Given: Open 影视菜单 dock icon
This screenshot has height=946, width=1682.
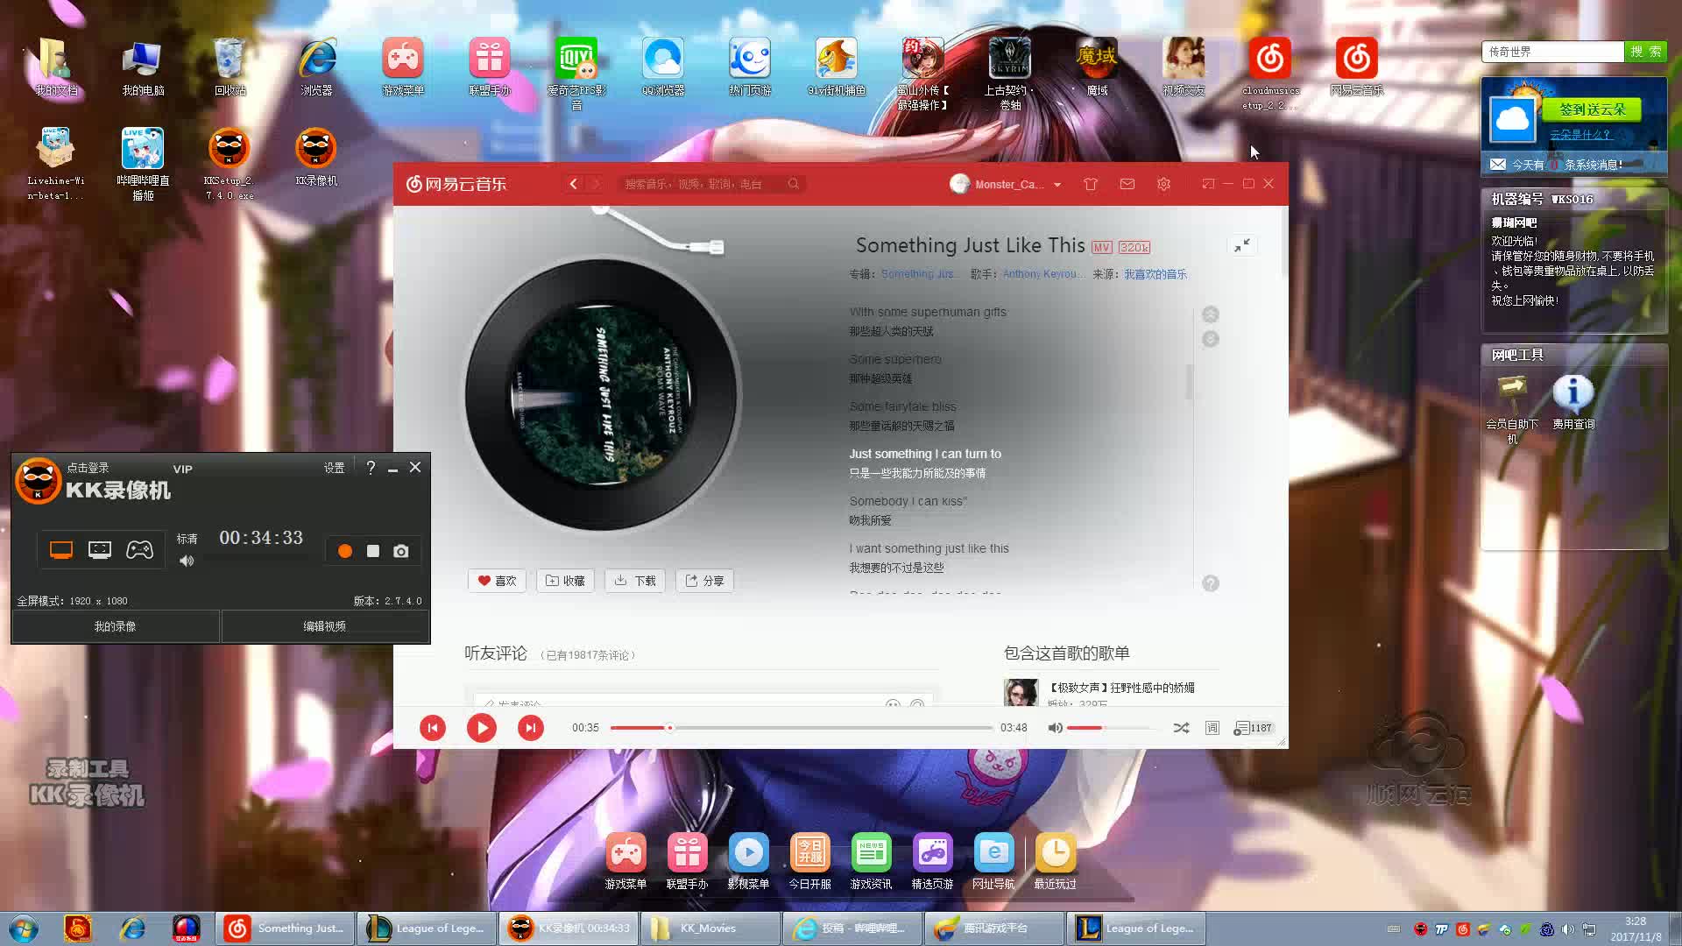Looking at the screenshot, I should pyautogui.click(x=748, y=861).
